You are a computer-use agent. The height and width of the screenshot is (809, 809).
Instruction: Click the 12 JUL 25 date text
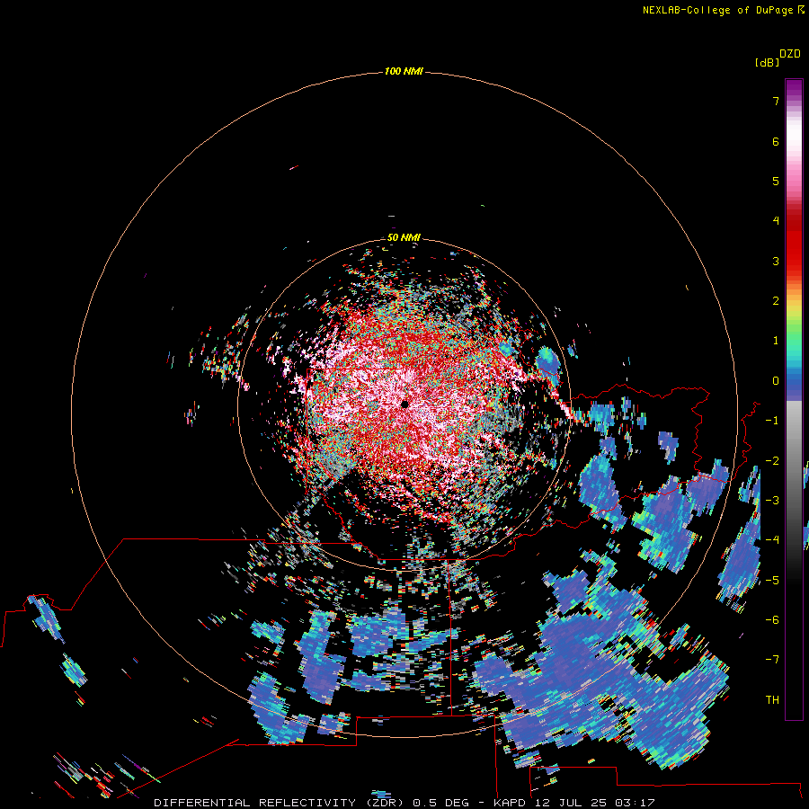[571, 803]
